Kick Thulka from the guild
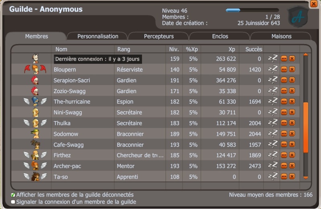 coord(292,123)
